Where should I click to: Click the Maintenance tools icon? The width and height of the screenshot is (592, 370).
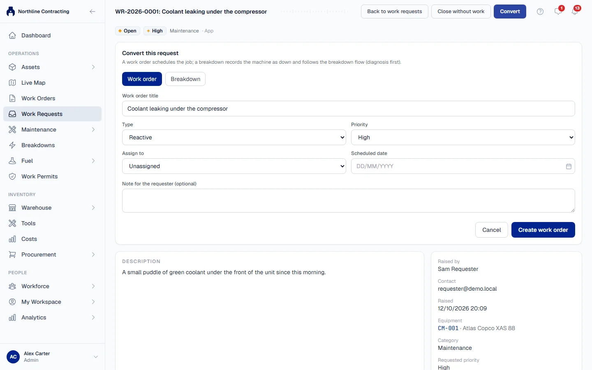(x=12, y=129)
